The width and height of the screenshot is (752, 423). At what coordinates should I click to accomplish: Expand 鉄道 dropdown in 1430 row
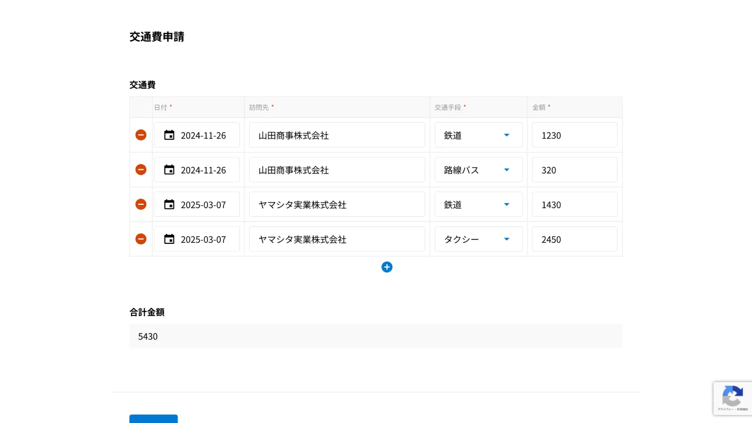pos(478,205)
